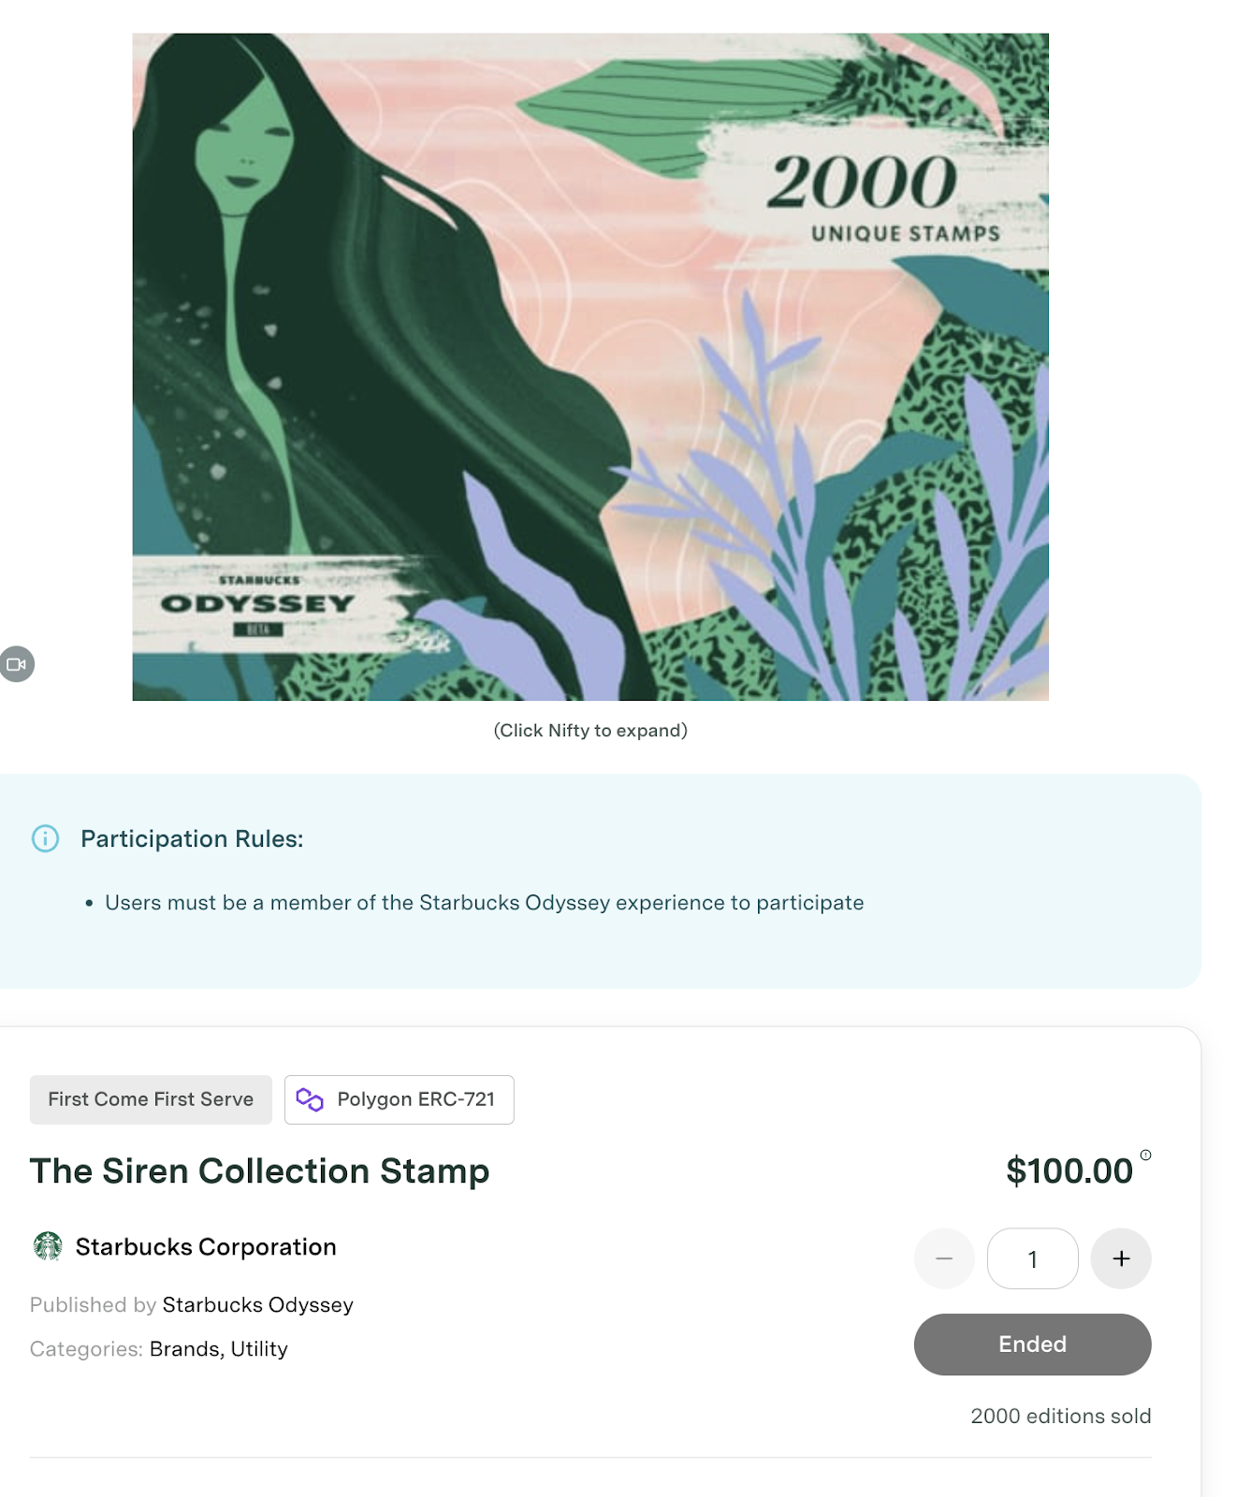Screen dimensions: 1251x1497
Task: Click the Click Nifty to expand caption
Action: click(x=590, y=731)
